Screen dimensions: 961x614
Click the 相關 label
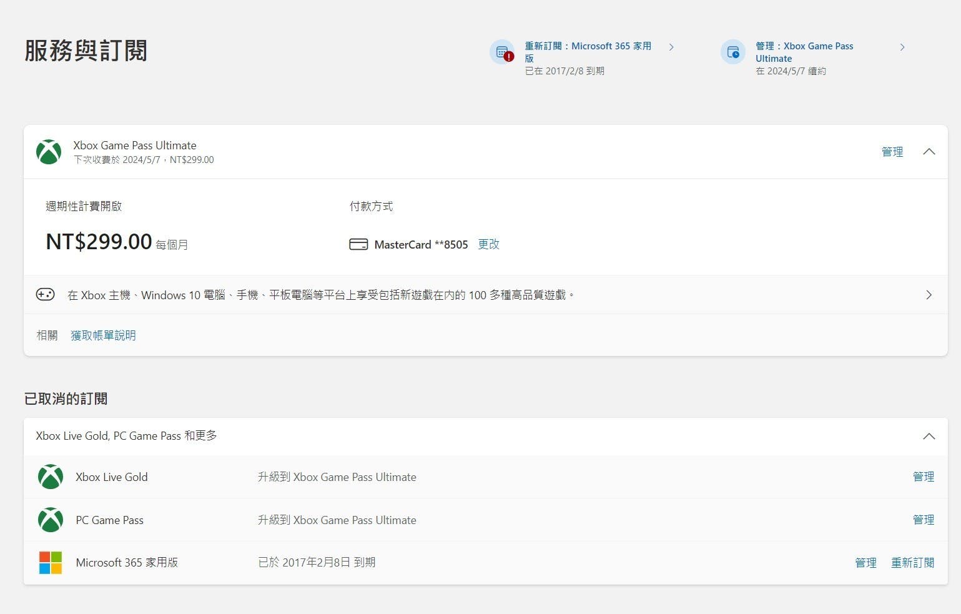(47, 335)
